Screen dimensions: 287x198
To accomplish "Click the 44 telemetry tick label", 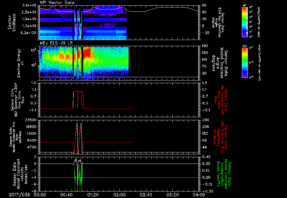I will 204,147.
